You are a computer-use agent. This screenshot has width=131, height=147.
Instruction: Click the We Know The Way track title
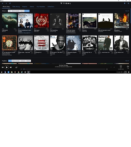[x=63, y=65]
